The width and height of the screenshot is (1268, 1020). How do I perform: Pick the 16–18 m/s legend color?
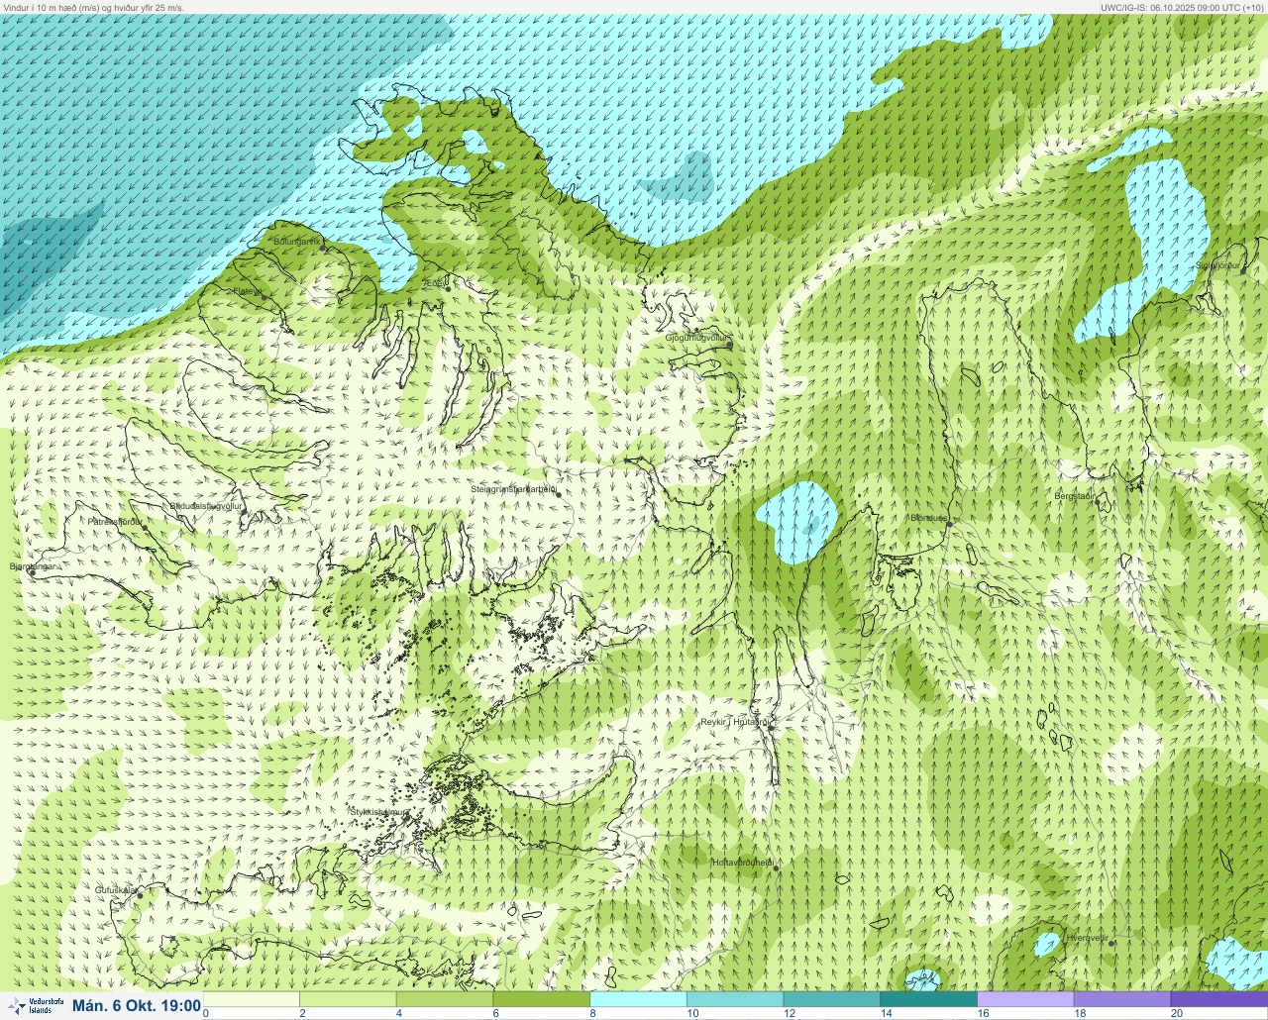click(x=1026, y=999)
